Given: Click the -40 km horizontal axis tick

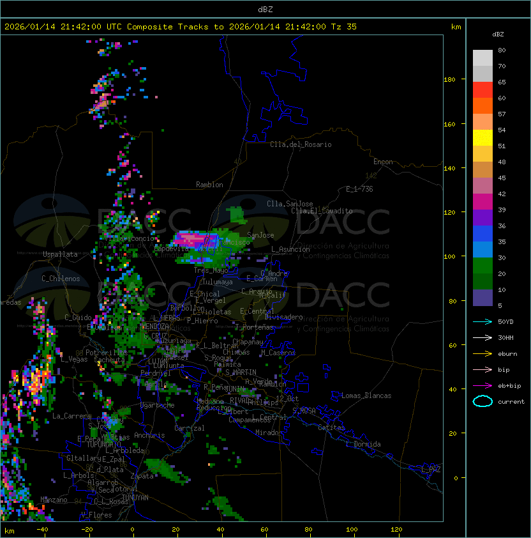Looking at the screenshot, I should point(43,530).
